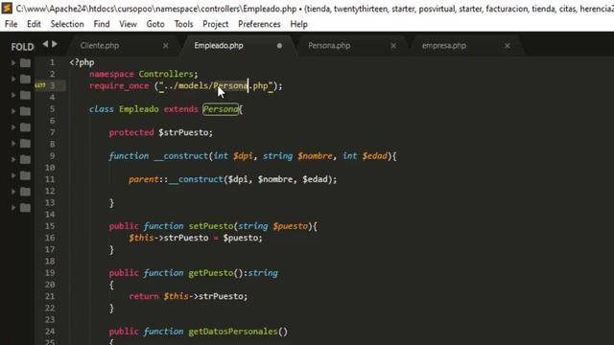Click the right tab-scroll arrow beside FOLD
Image resolution: width=614 pixels, height=345 pixels.
(x=55, y=44)
